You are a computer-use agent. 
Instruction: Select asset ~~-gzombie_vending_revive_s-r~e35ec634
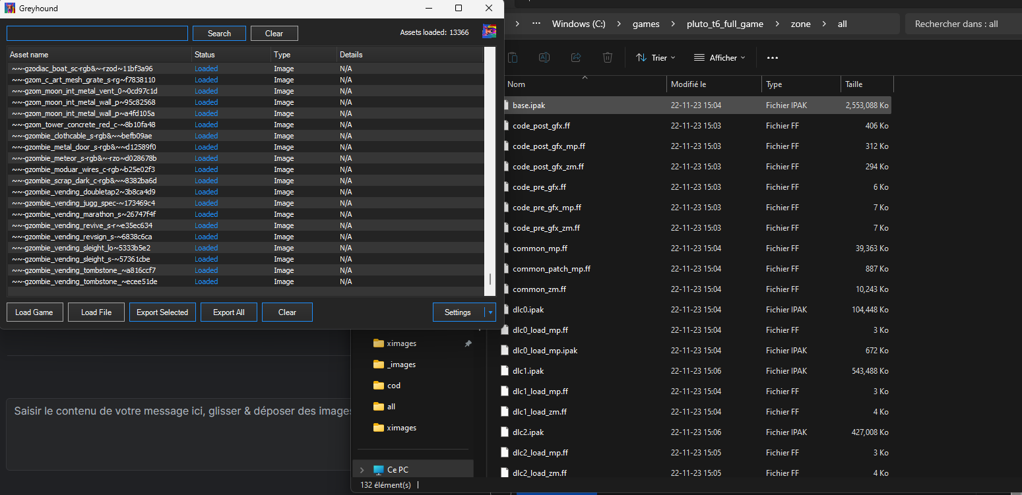[245, 225]
